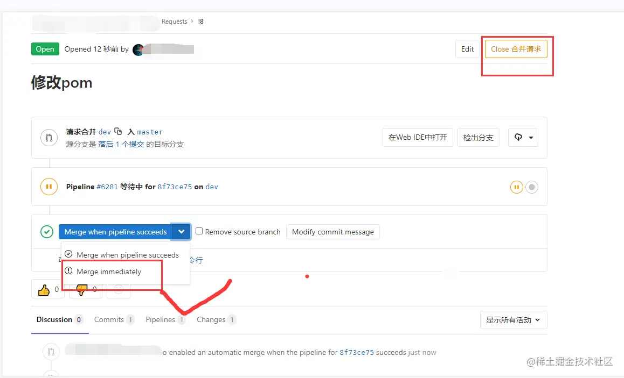Click the activity feed merge icon

[51, 352]
